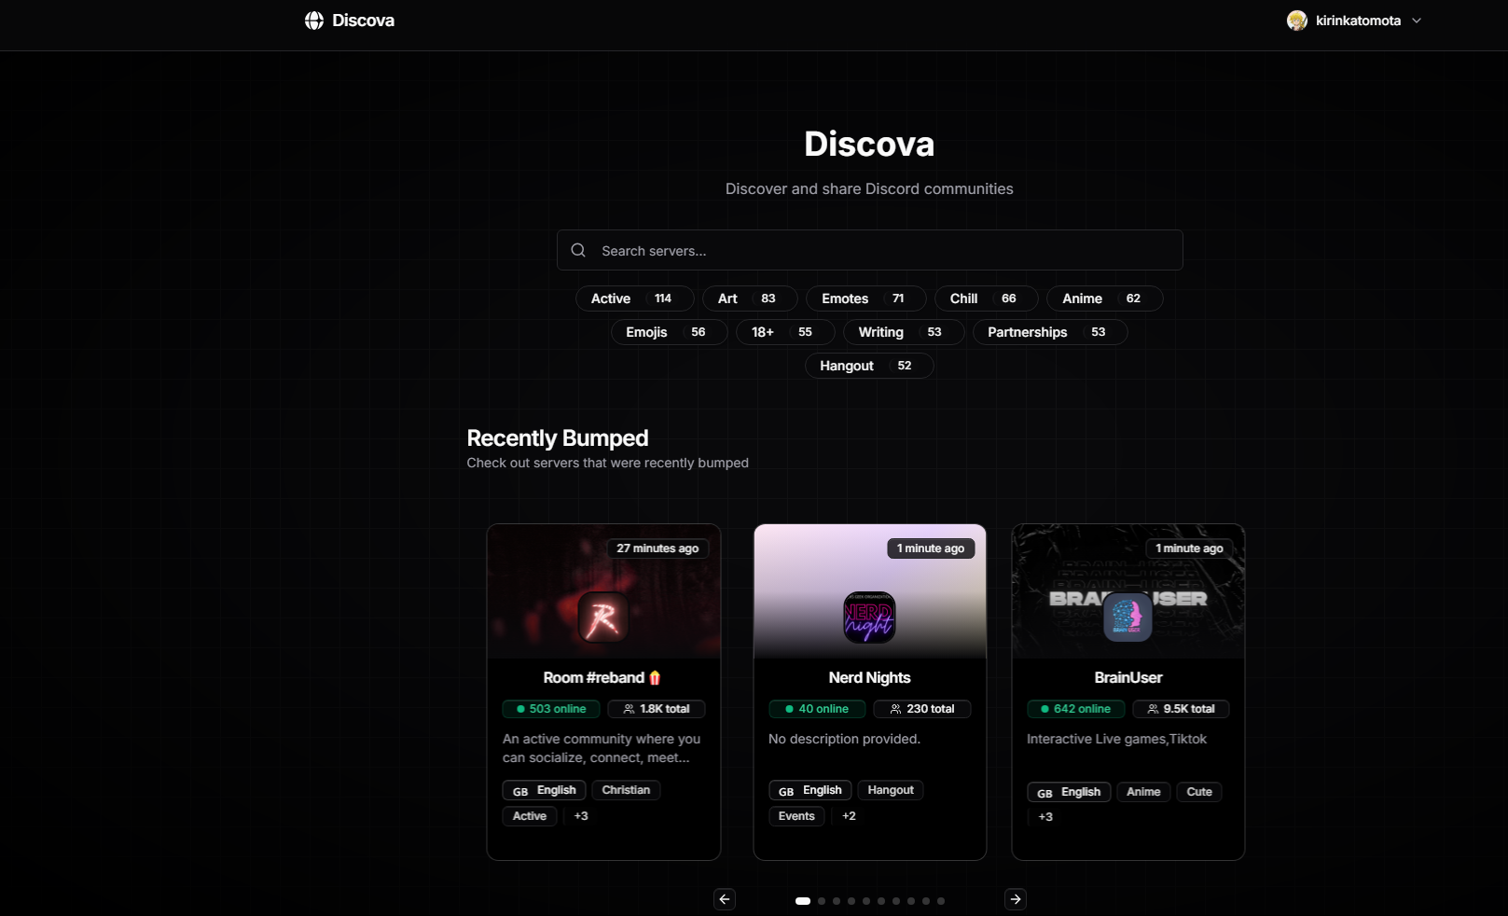Click the Nerd Nights banner thumbnail
The height and width of the screenshot is (916, 1508).
pos(870,591)
